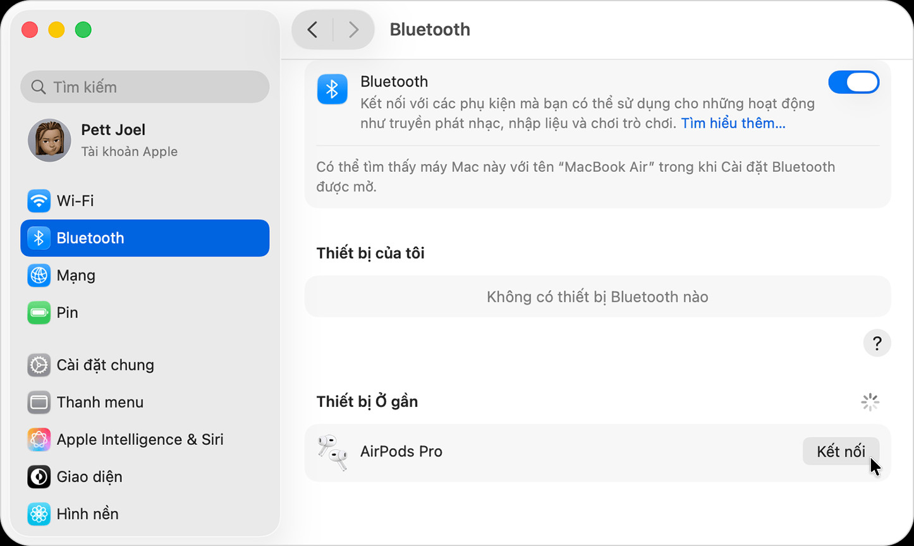The height and width of the screenshot is (546, 914).
Task: Click the forward navigation arrow
Action: click(x=353, y=29)
